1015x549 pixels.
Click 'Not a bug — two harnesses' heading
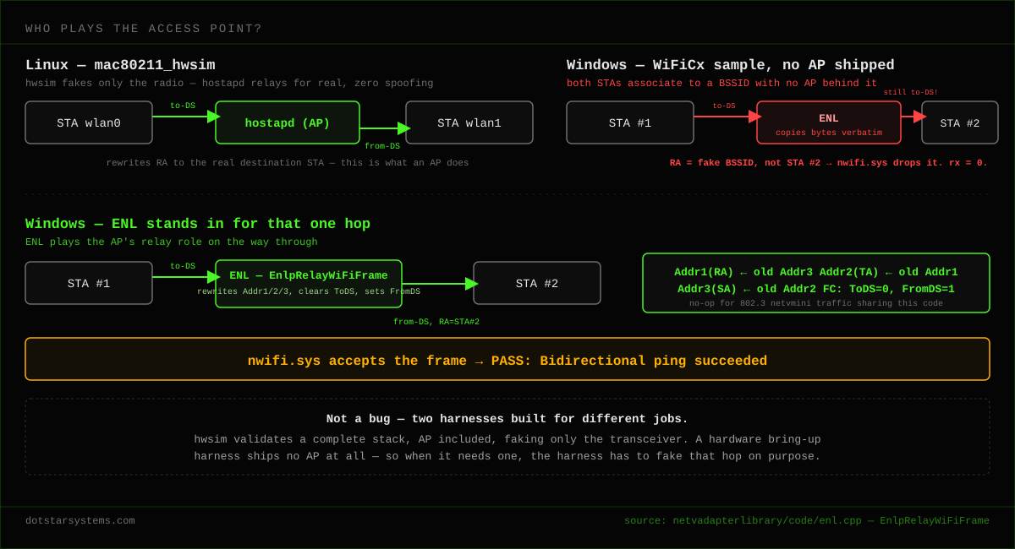pos(507,419)
